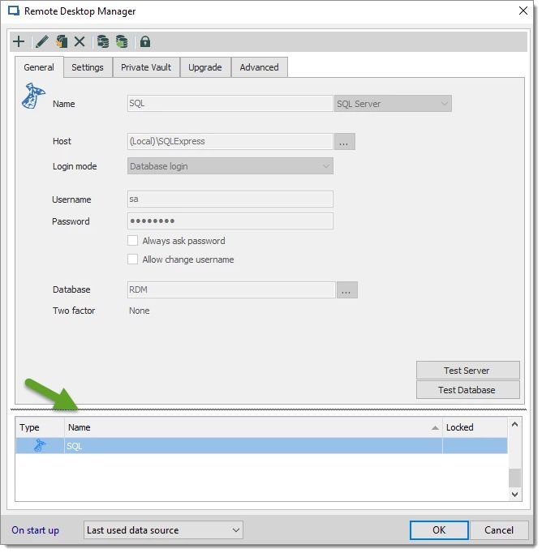Add a new data source with plus icon
Screen dimensions: 542x553
pos(19,41)
